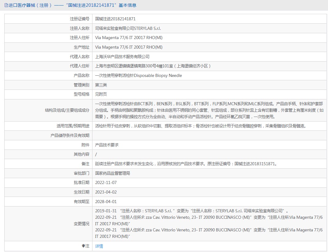The height and width of the screenshot is (252, 328).
Task: Click 代理人住所 row label
Action: point(80,66)
